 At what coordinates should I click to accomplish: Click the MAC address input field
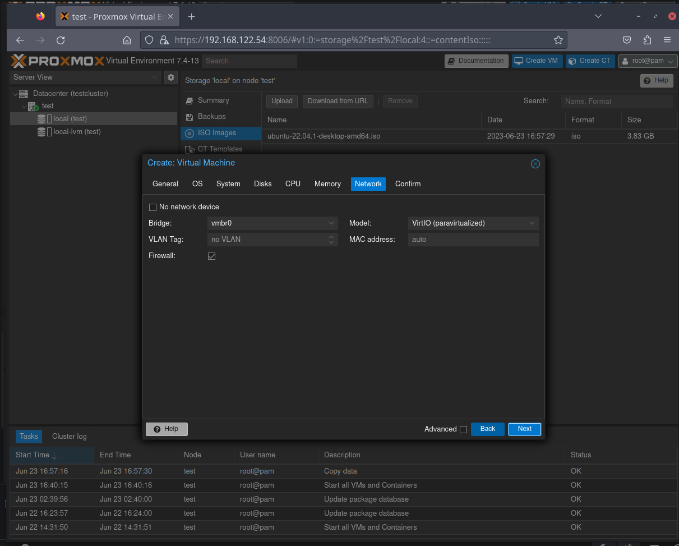(x=473, y=240)
